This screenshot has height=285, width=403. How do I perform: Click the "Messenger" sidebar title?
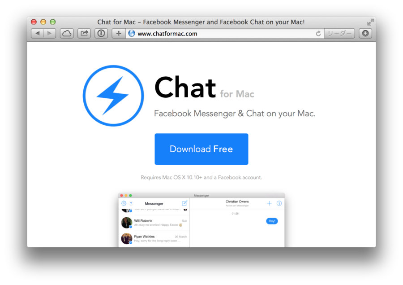(x=154, y=204)
